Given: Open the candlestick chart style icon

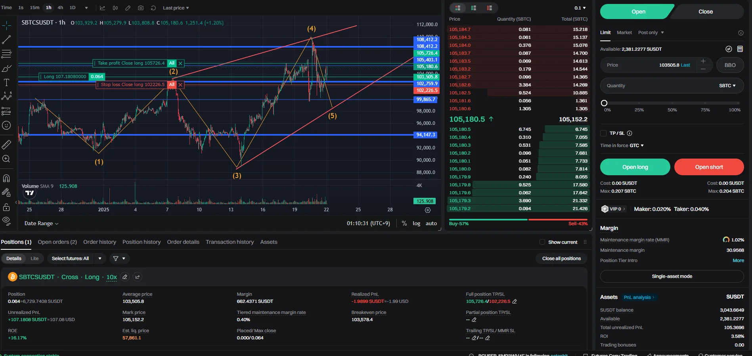Looking at the screenshot, I should coord(115,8).
